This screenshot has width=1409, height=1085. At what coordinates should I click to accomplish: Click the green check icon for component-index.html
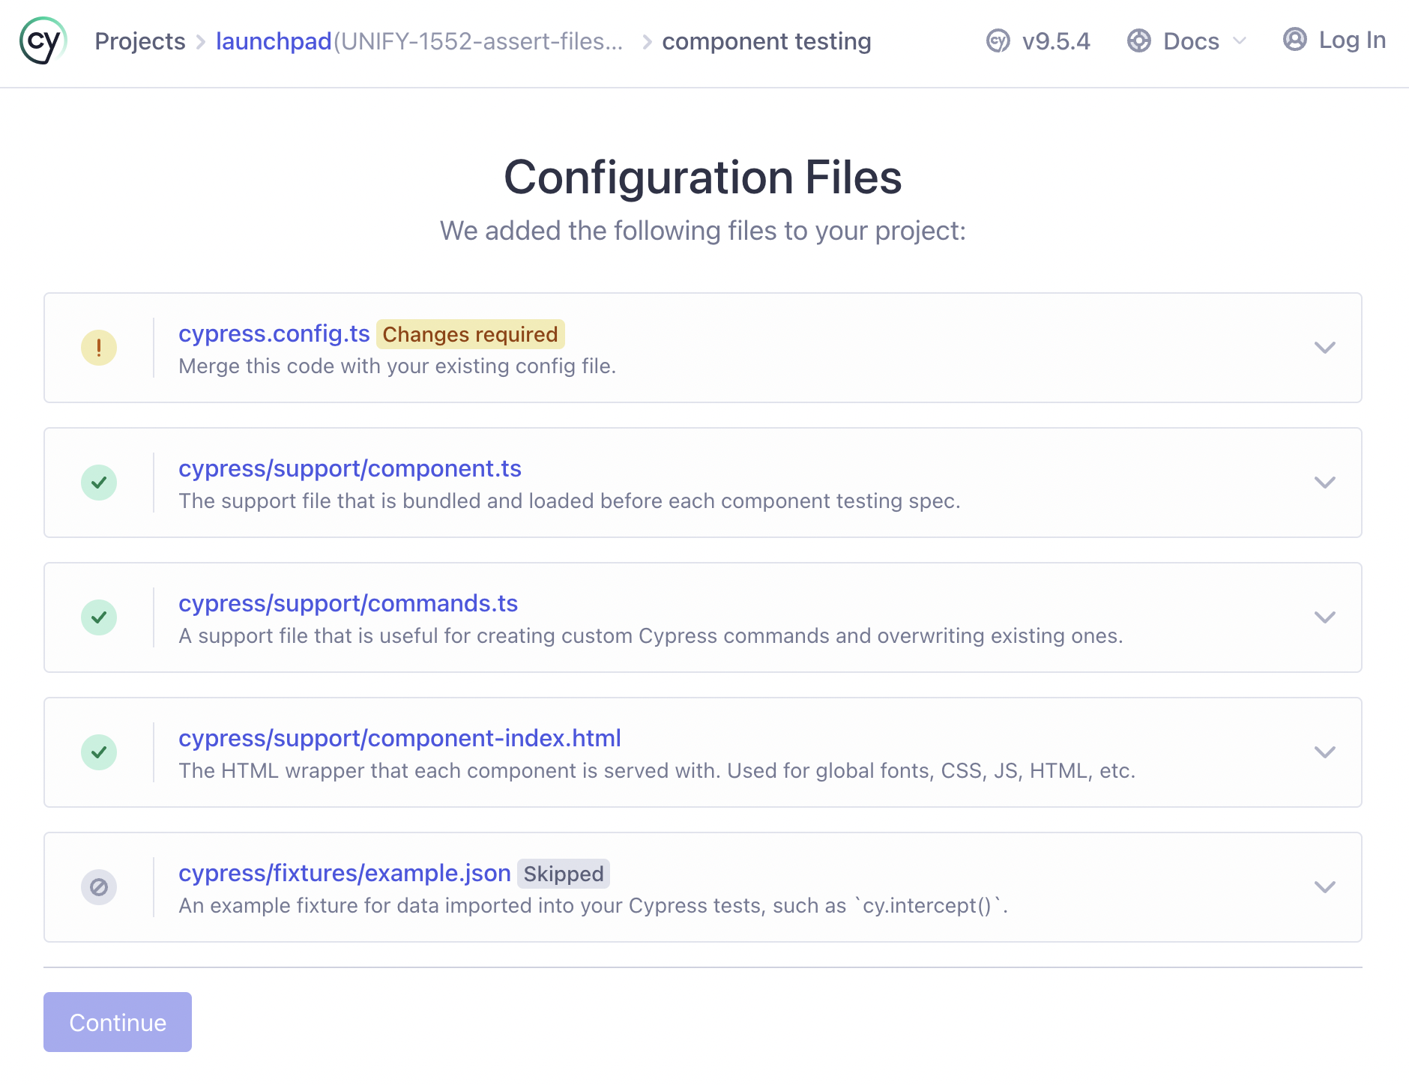pyautogui.click(x=99, y=752)
